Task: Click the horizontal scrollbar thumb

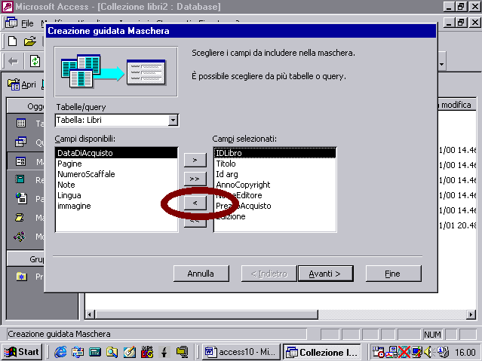Action: [207, 314]
